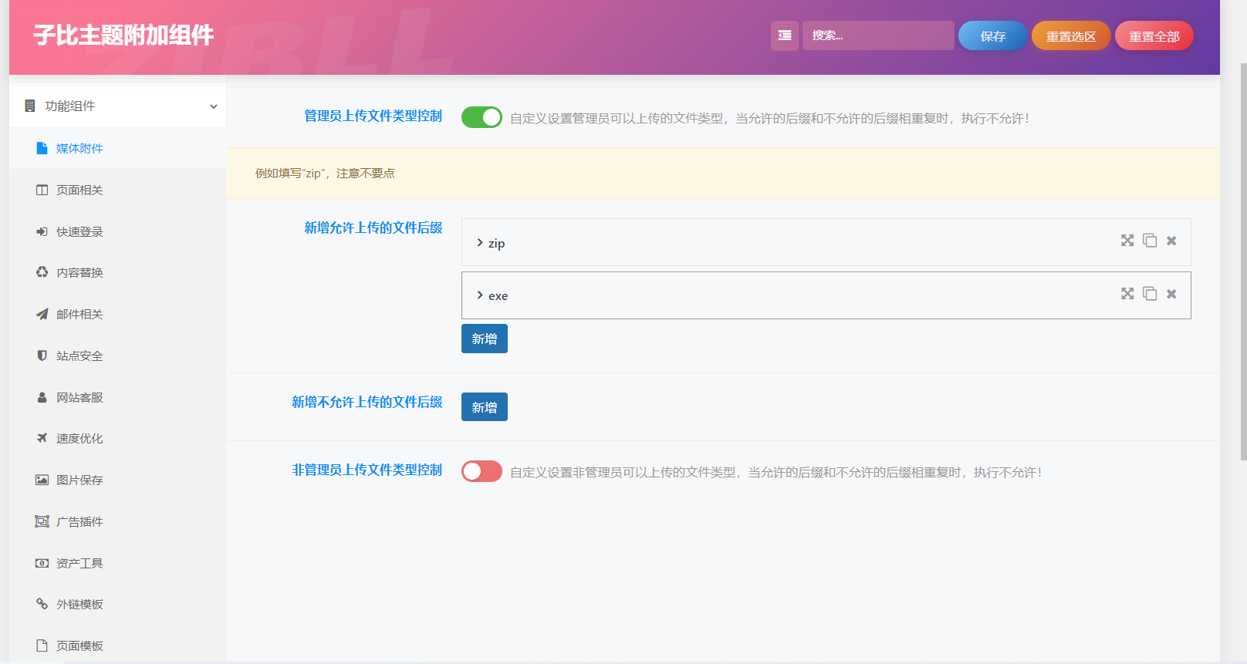Enable 非管理员上传文件类型控制 switch
Image resolution: width=1247 pixels, height=664 pixels.
pyautogui.click(x=482, y=471)
